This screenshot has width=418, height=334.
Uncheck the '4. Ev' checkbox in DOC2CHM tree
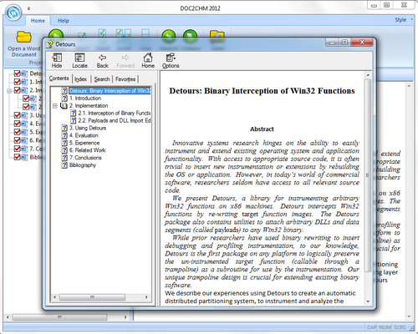click(x=17, y=124)
